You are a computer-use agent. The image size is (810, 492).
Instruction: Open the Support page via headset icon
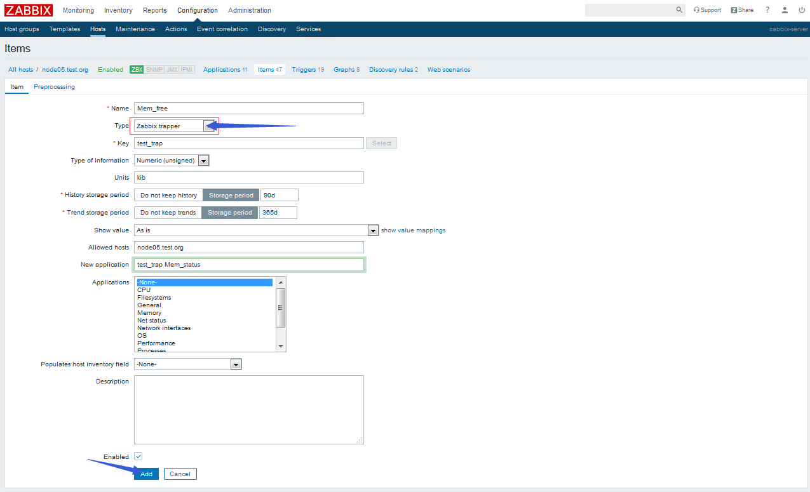[706, 10]
